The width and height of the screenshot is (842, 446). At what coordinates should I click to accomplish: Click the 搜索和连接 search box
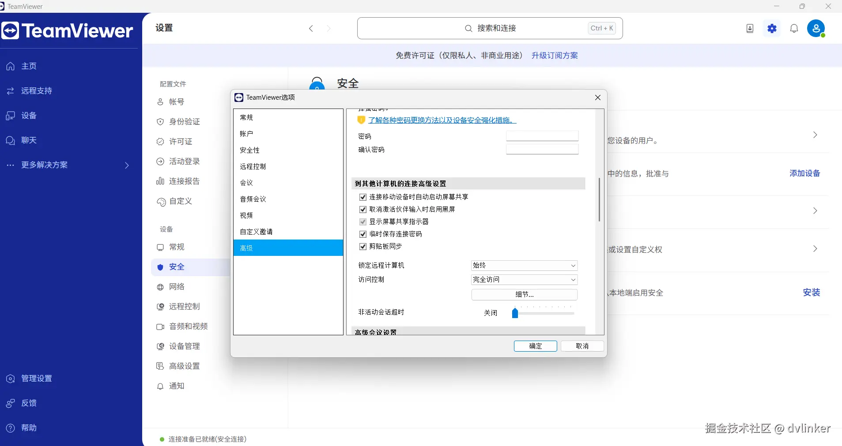click(490, 28)
